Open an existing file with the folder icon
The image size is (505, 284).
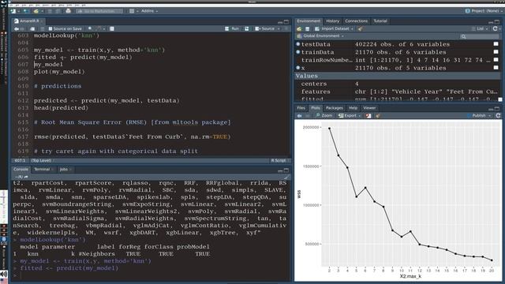36,11
